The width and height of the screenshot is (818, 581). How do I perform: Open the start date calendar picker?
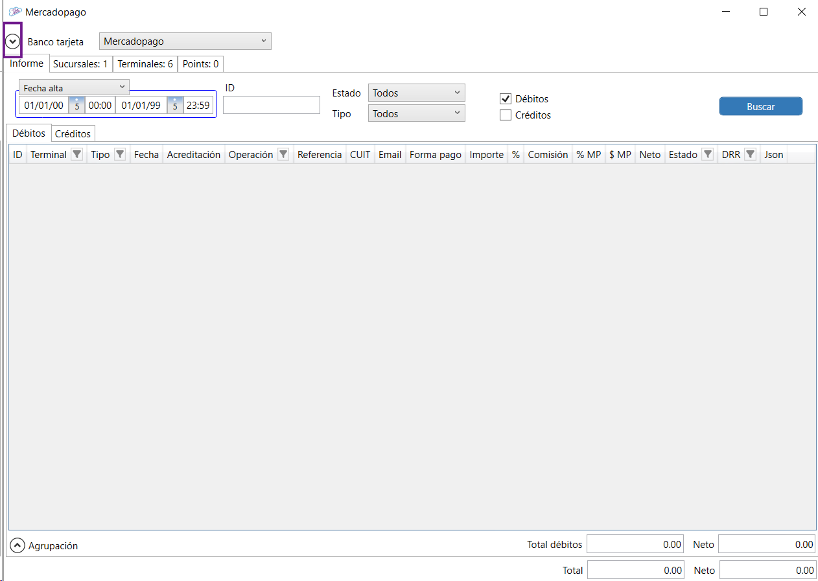[x=76, y=106]
